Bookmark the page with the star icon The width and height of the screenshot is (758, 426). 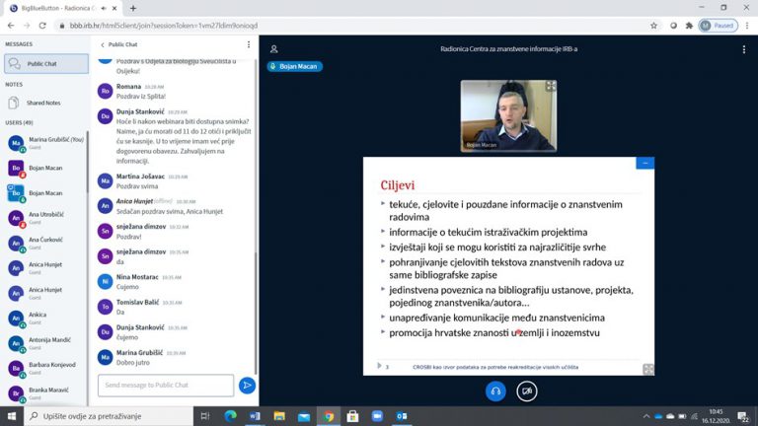[x=654, y=25]
